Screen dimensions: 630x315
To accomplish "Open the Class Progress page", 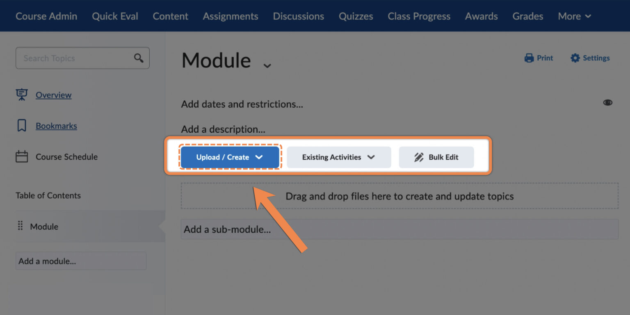I will pos(419,16).
